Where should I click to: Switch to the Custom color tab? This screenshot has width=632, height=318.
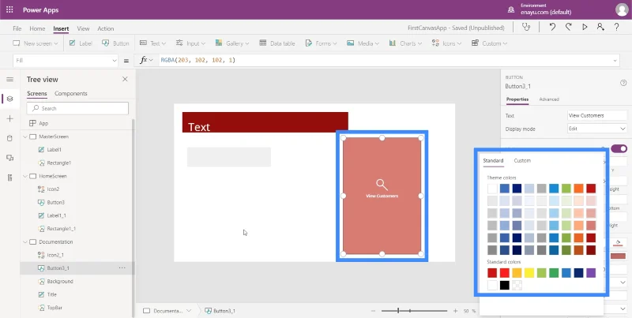[522, 161]
